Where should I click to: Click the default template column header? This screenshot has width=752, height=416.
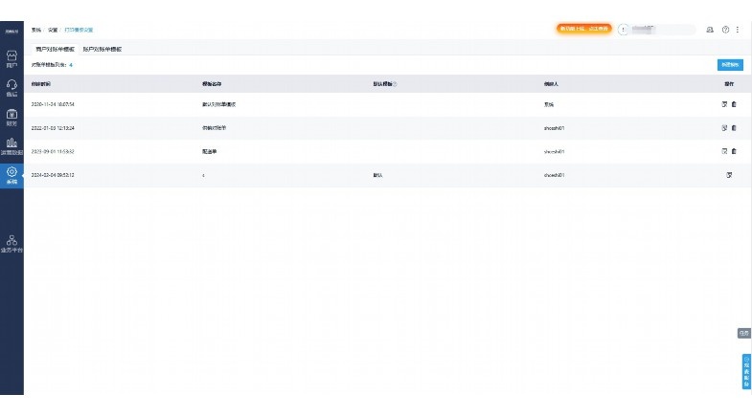383,84
